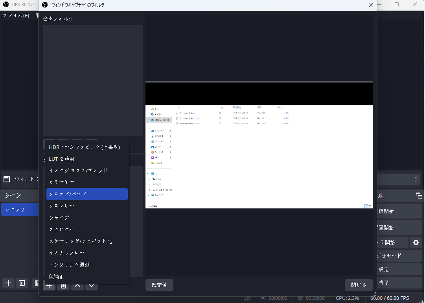Screen dimensions: 425x303
Task: Select スケーリング/アスペクト比 option
Action: 87,241
